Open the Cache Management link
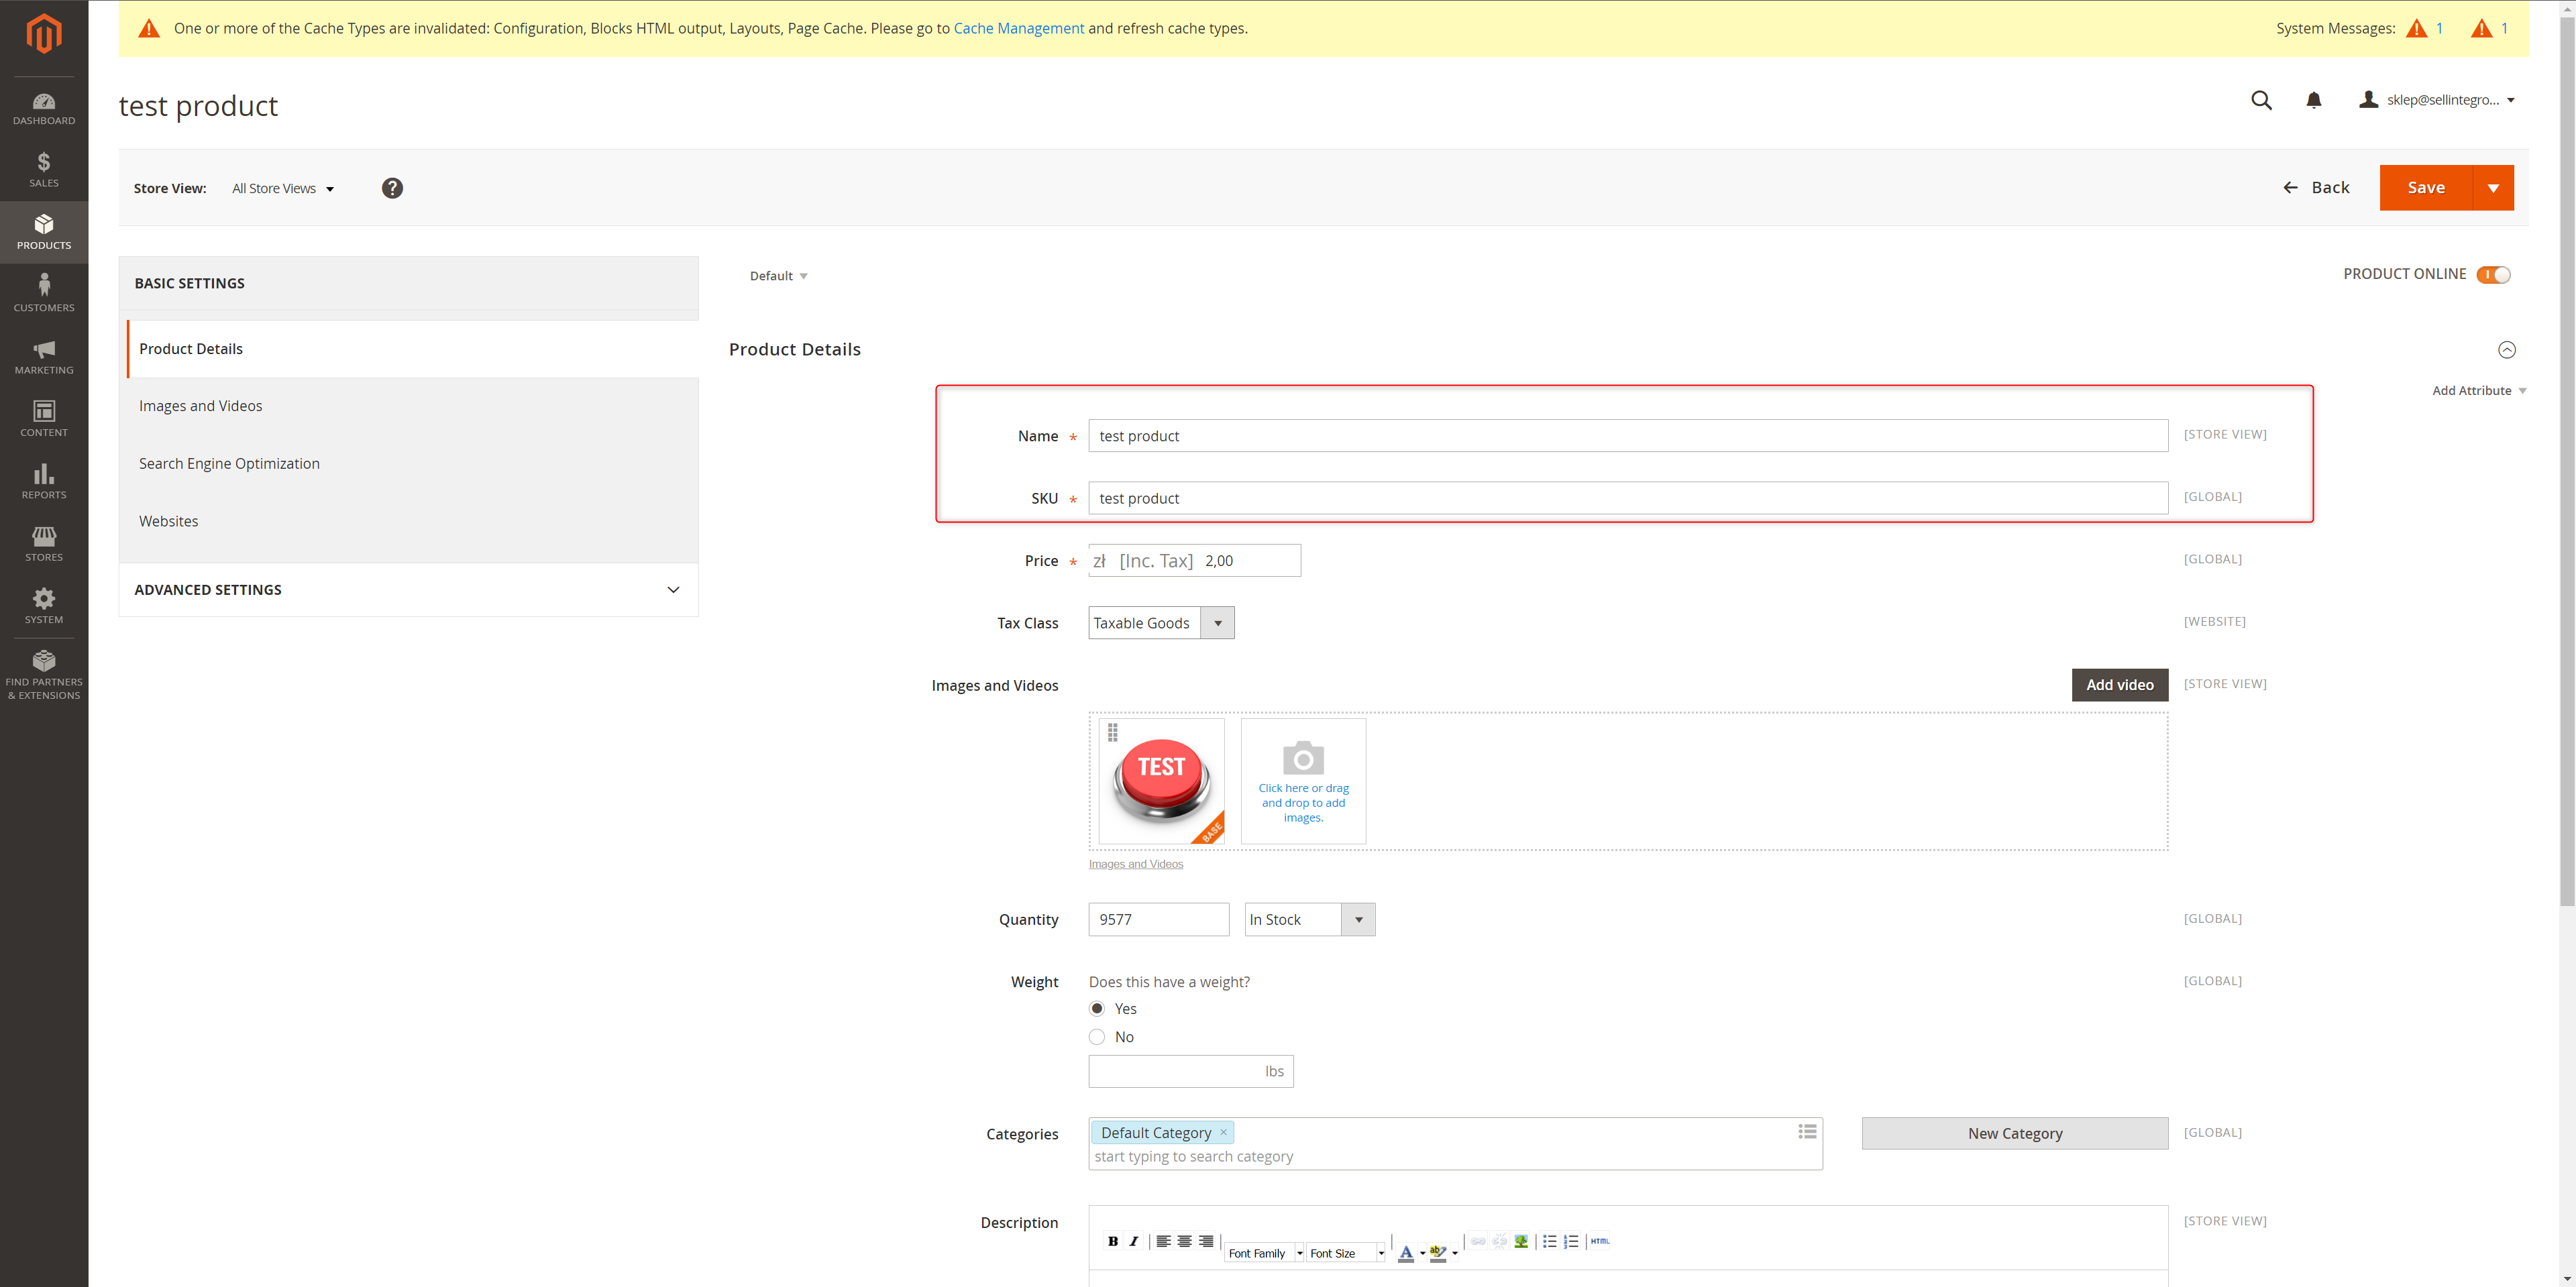Viewport: 2576px width, 1287px height. click(x=1018, y=28)
